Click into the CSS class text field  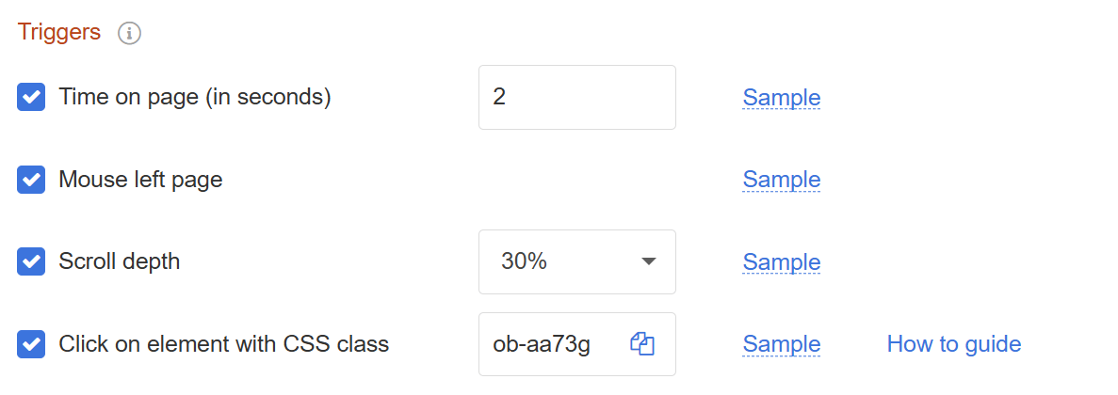tap(551, 344)
